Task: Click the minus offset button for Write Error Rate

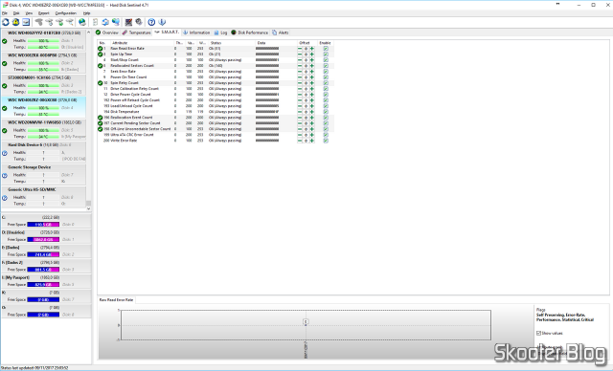Action: (300, 141)
